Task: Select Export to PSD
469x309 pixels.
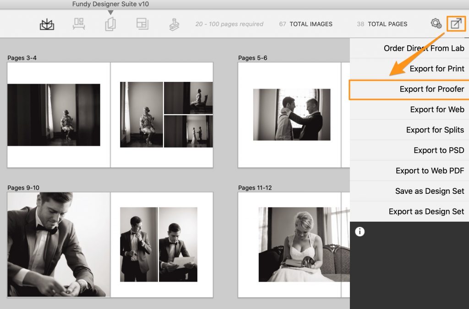Action: [409, 150]
